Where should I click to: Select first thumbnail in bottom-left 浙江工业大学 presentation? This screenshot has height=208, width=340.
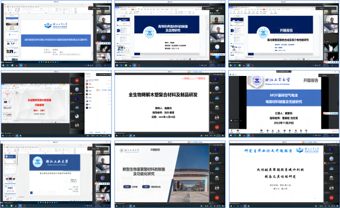click(x=10, y=159)
